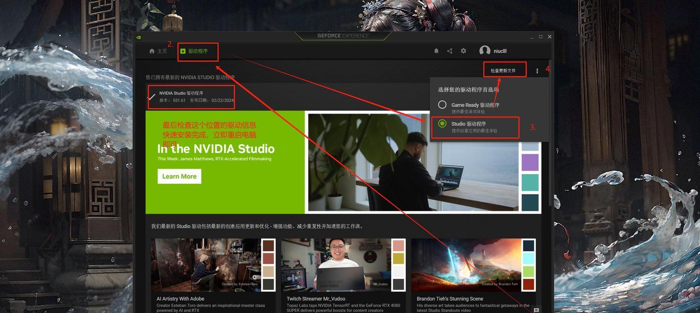Open the Twitch Streamer Mr_Vudoo title
700x313 pixels.
click(316, 299)
